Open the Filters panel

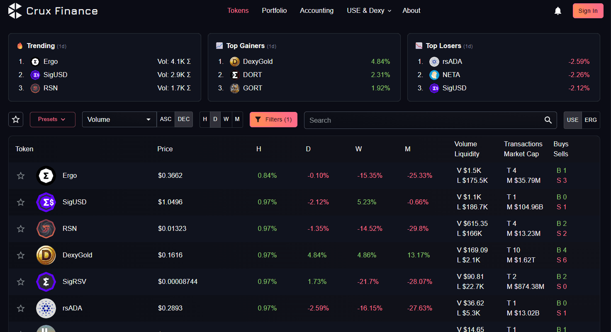click(273, 119)
